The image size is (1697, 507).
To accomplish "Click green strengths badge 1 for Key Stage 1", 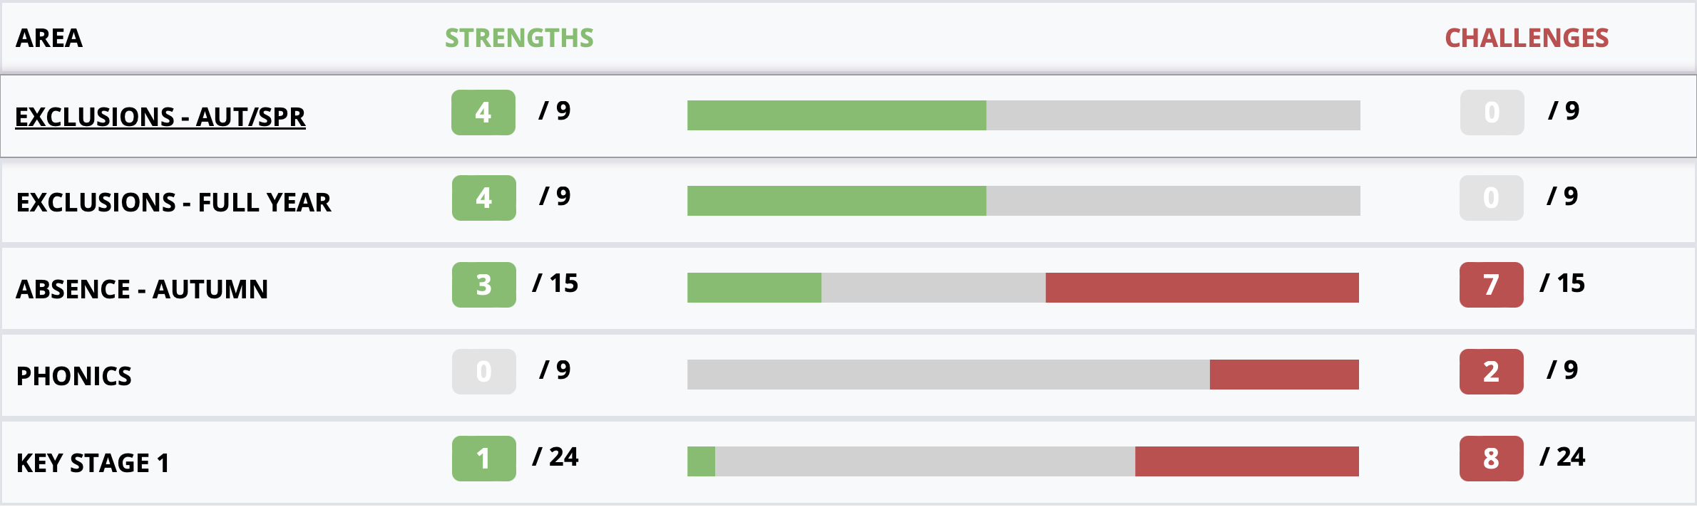I will point(484,459).
